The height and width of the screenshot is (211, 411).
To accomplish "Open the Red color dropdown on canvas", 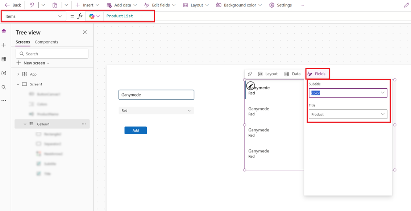I will (x=156, y=110).
